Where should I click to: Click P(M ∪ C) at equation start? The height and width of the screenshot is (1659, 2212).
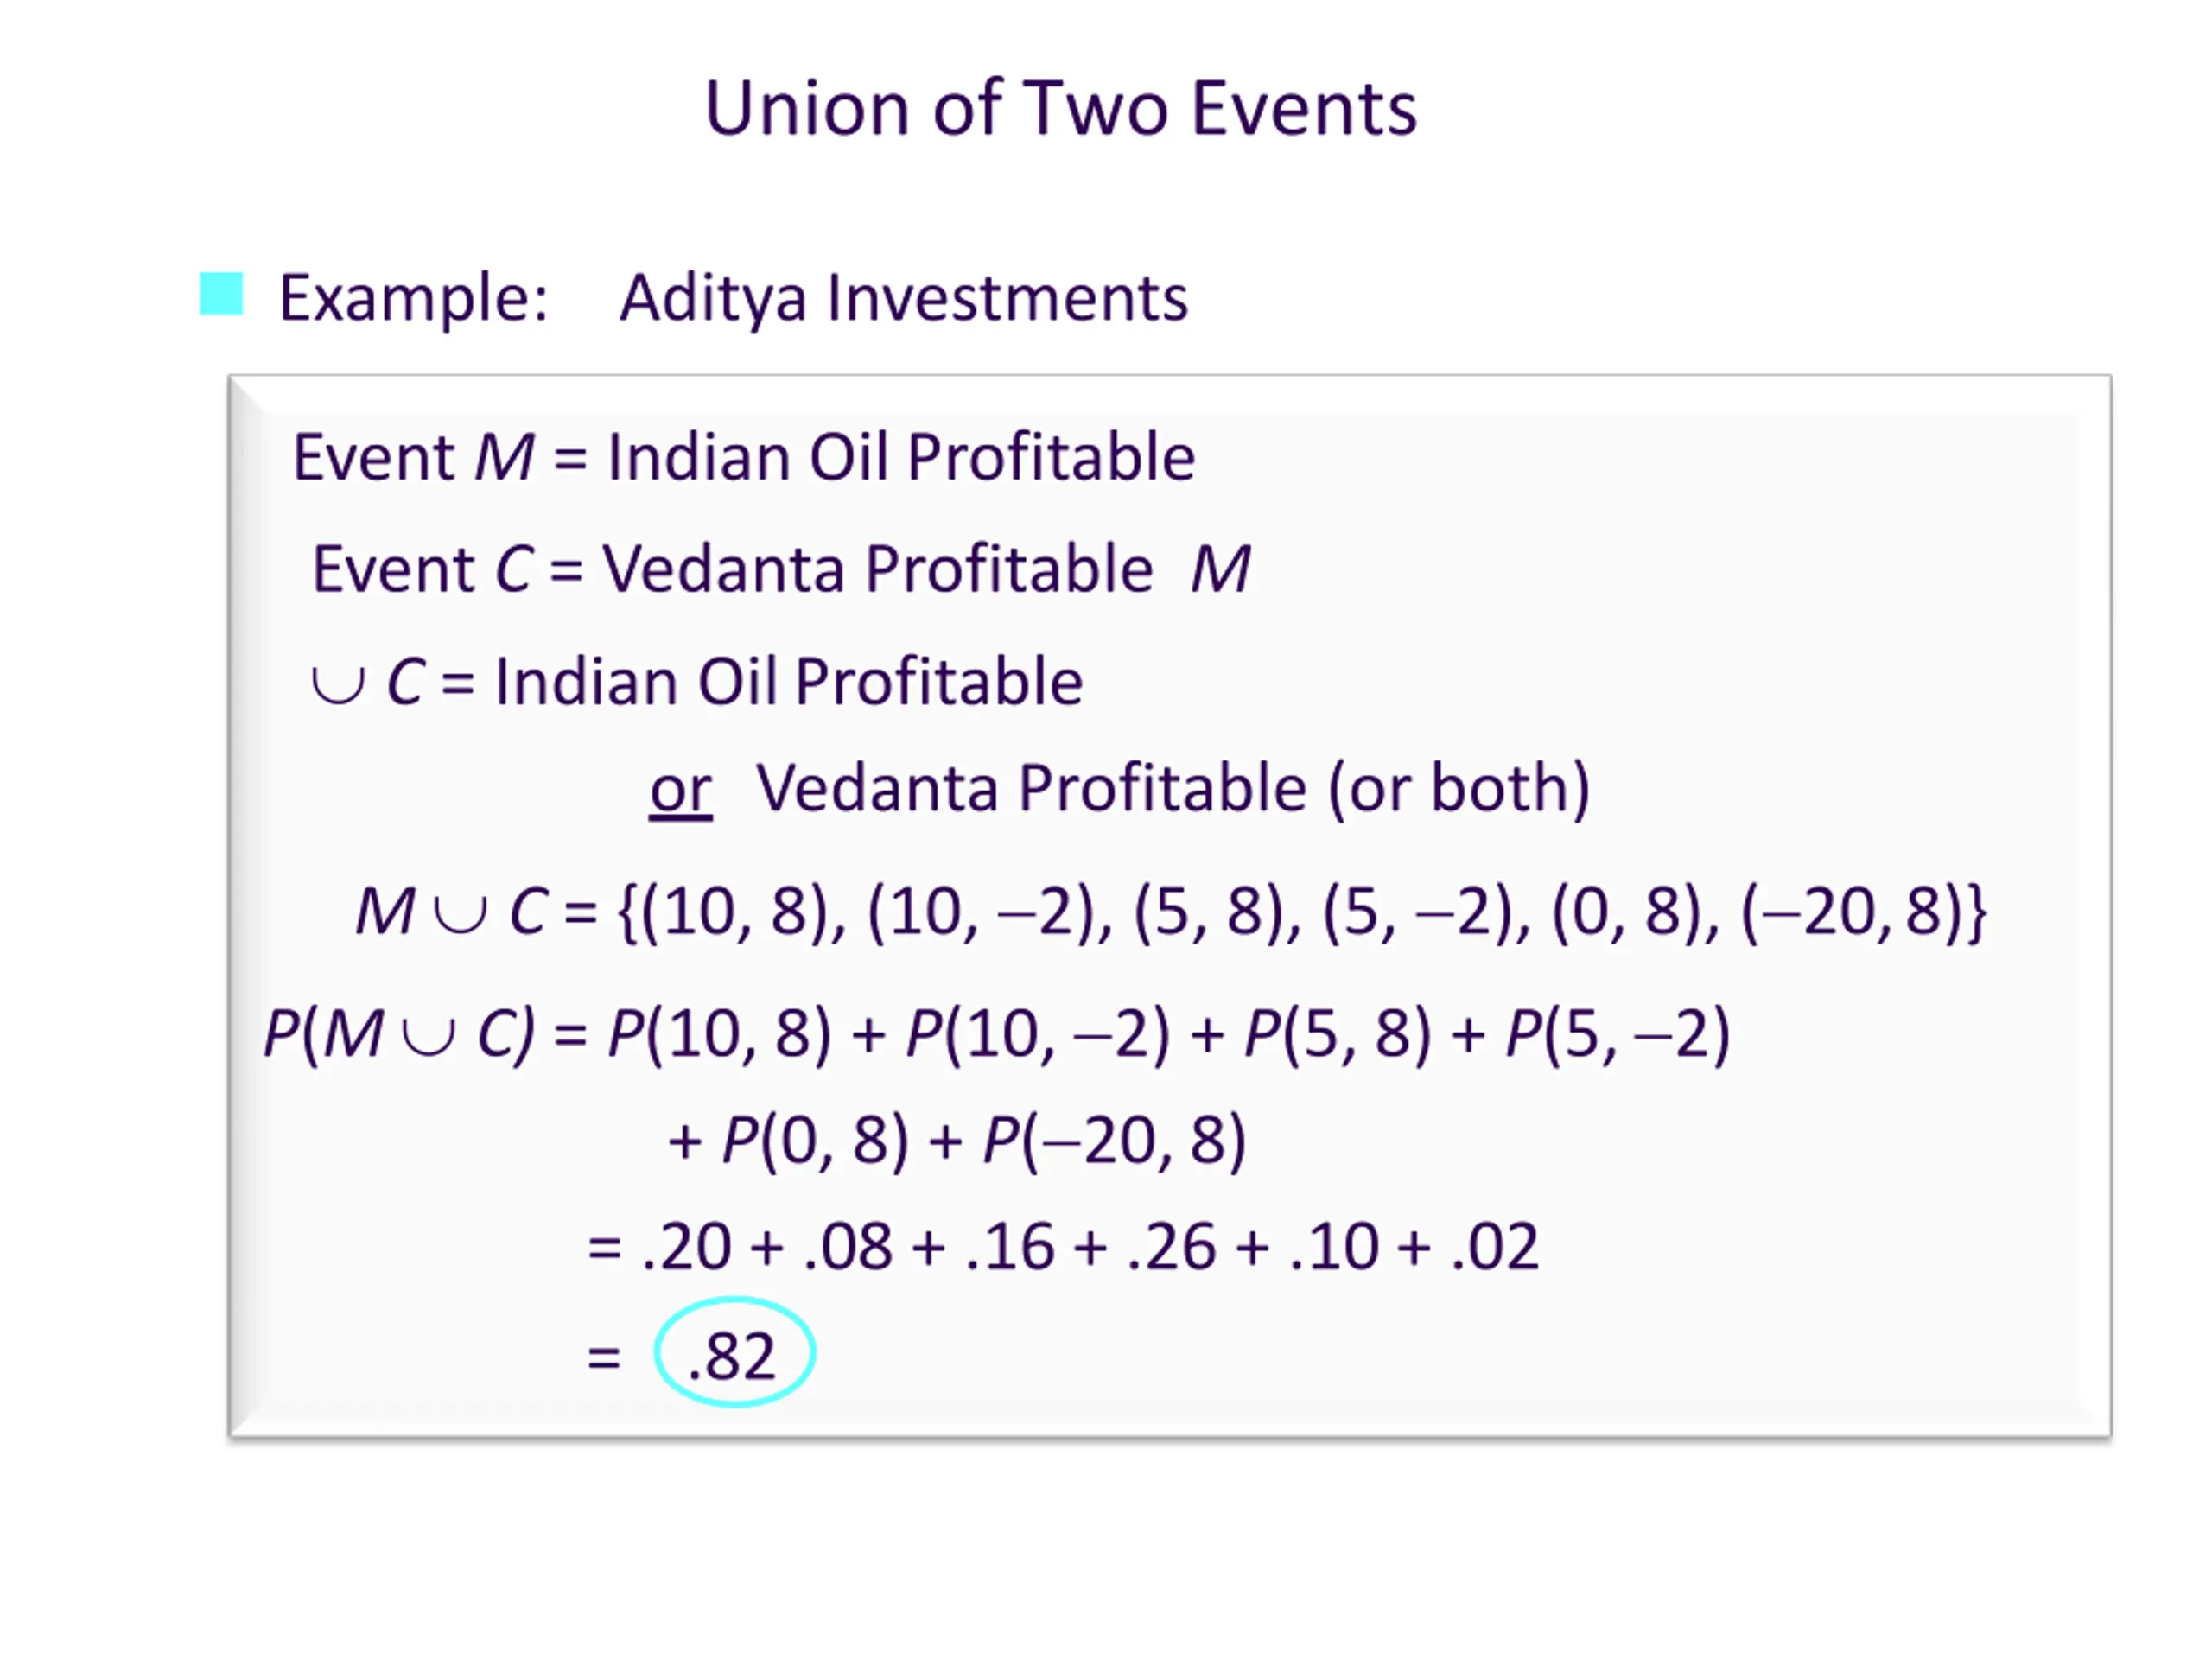[400, 1033]
